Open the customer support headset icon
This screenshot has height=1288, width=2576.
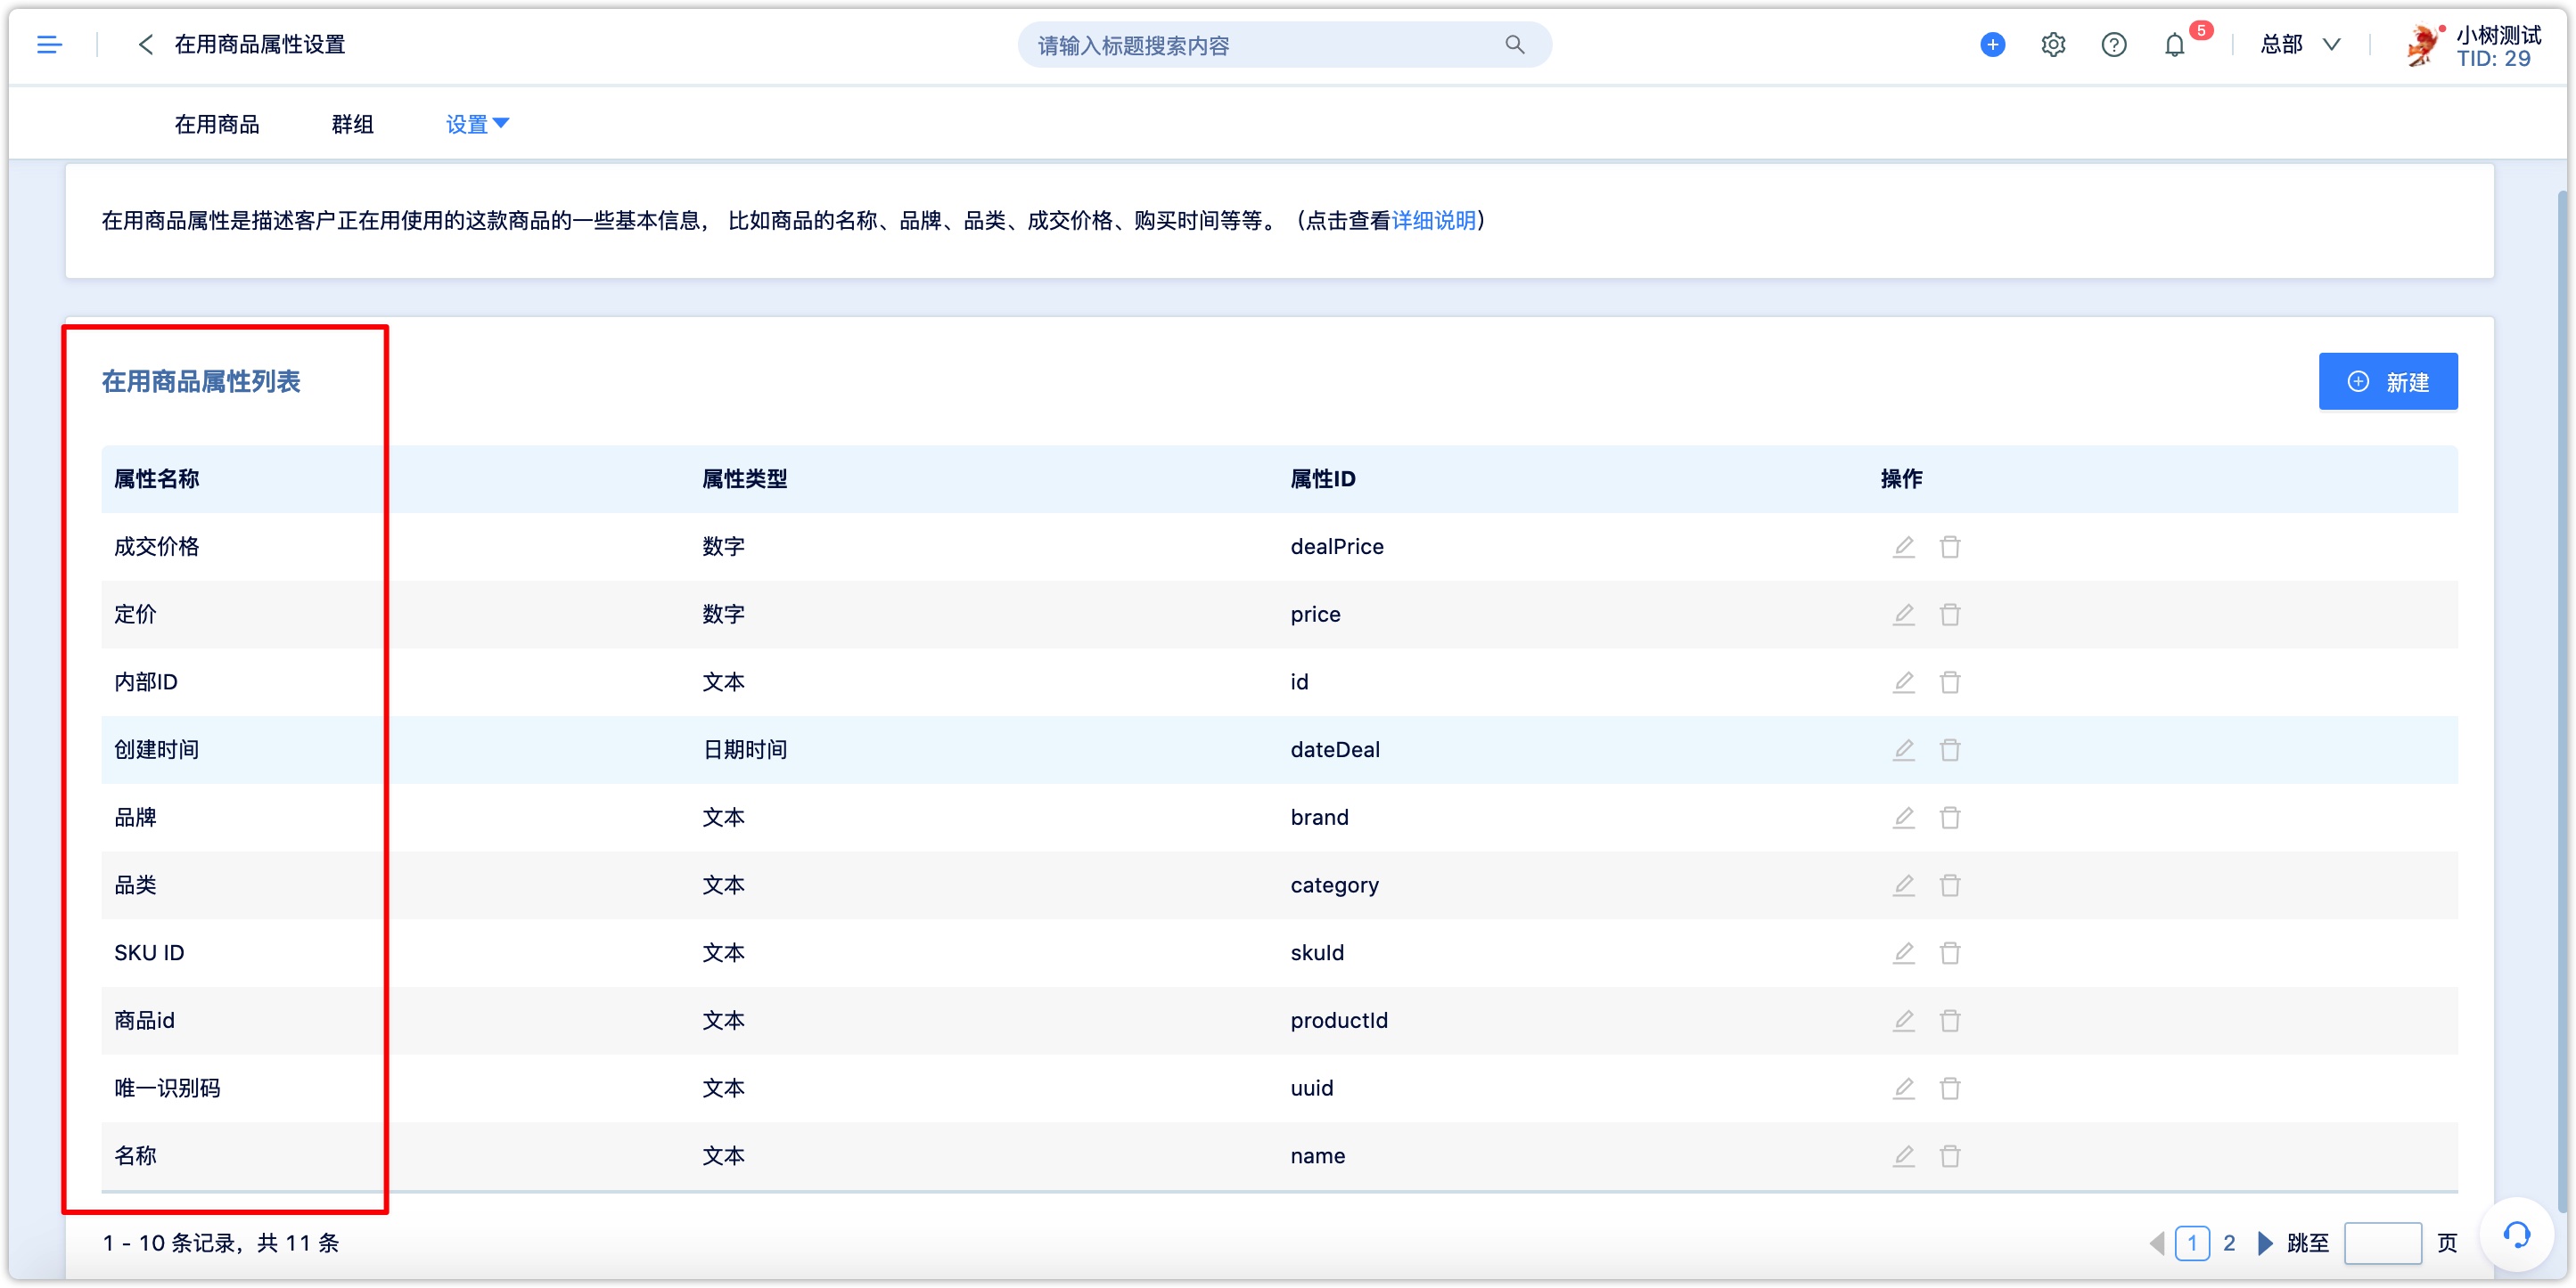(2516, 1235)
